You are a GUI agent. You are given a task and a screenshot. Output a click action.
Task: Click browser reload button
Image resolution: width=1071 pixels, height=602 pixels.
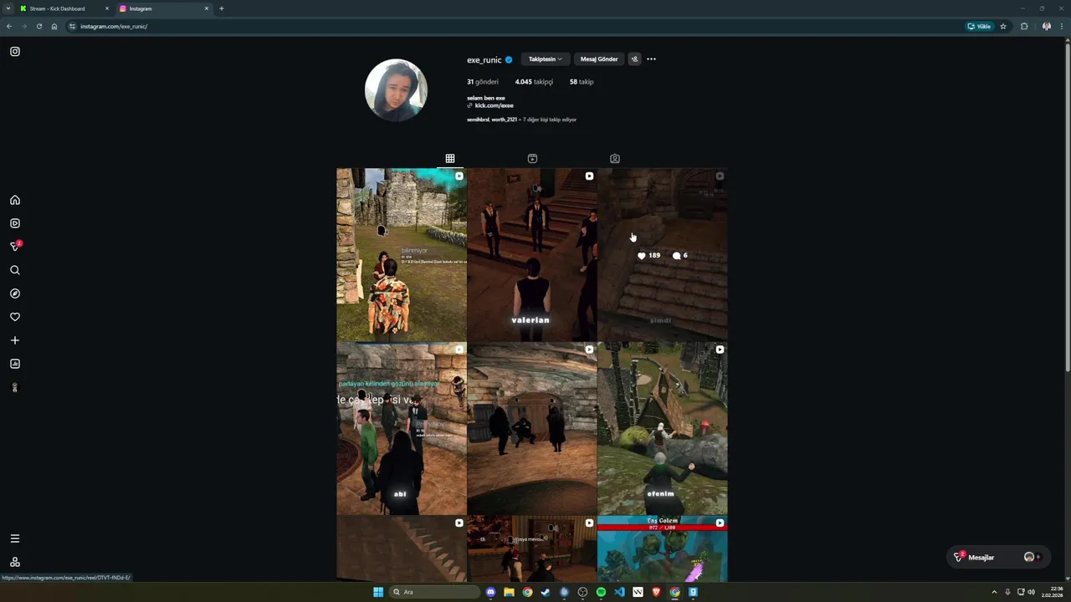click(38, 26)
